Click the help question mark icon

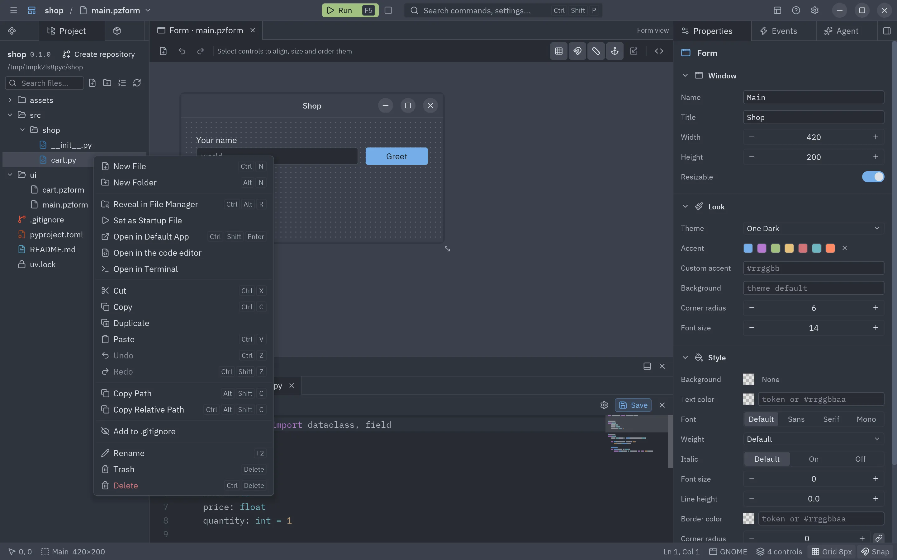pos(796,10)
